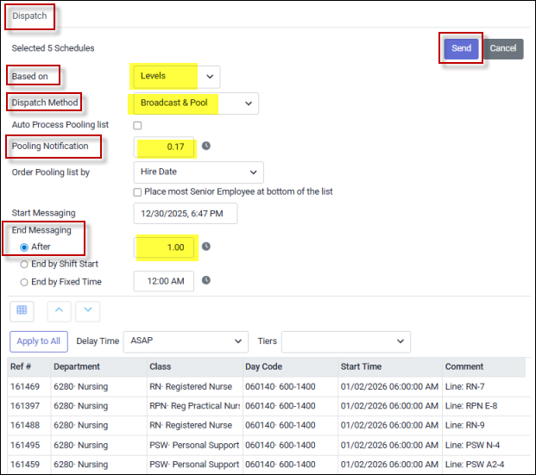The height and width of the screenshot is (475, 536).
Task: Click the clock icon beside End by Fixed Time
Action: [206, 280]
